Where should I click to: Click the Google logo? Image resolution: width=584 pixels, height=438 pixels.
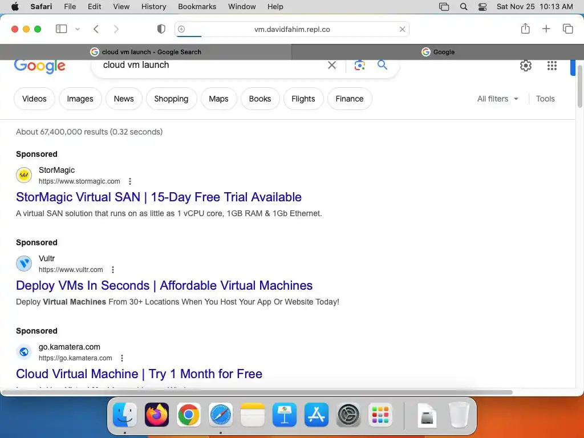click(x=40, y=66)
